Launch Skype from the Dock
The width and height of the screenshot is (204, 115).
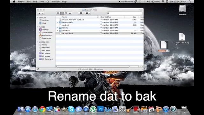[71, 109]
